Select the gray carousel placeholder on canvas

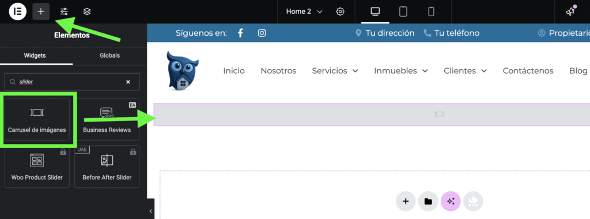click(x=372, y=114)
